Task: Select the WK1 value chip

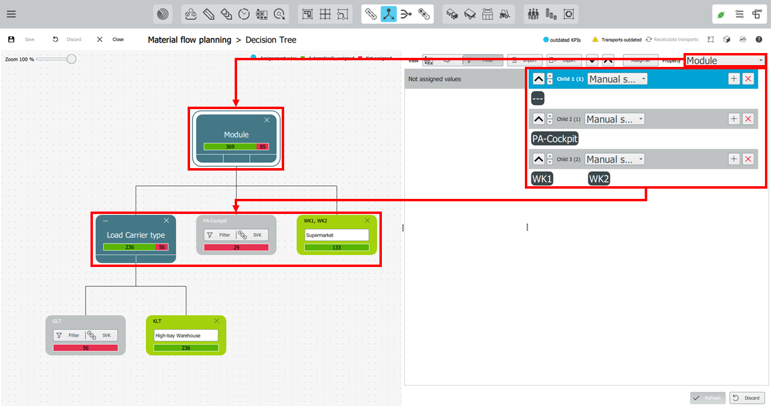Action: (x=542, y=179)
